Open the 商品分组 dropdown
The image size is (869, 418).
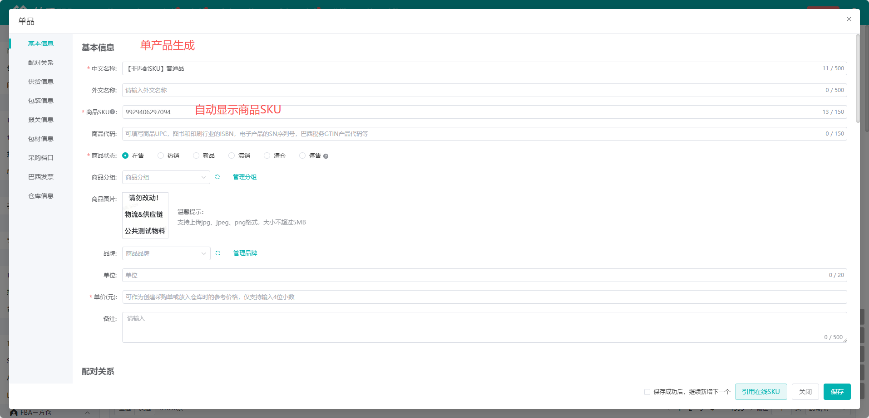click(166, 177)
